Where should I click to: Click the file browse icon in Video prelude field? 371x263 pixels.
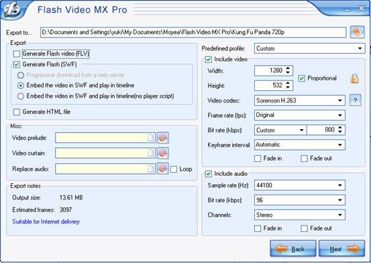[150, 138]
